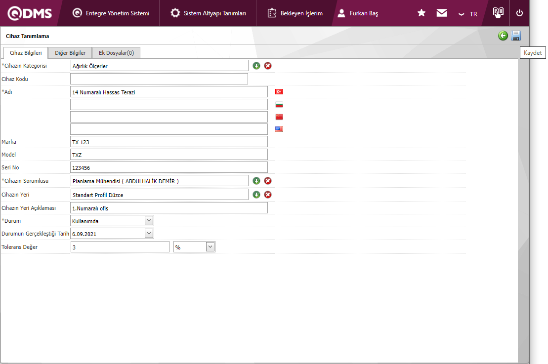Switch to Diğer Bilgiler tab
Screen dimensions: 548x364
coord(70,53)
